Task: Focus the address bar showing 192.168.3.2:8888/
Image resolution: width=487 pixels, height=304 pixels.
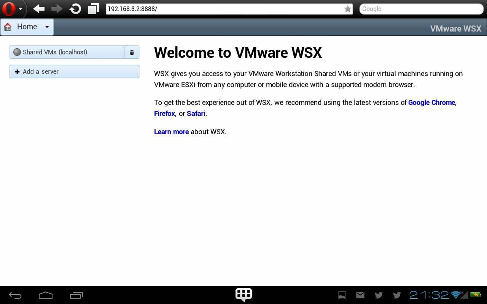Action: pyautogui.click(x=229, y=9)
